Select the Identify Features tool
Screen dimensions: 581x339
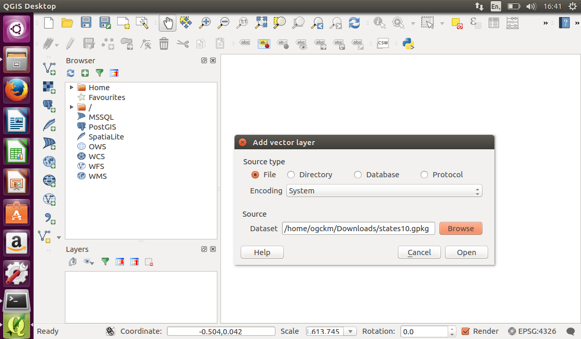pyautogui.click(x=379, y=23)
